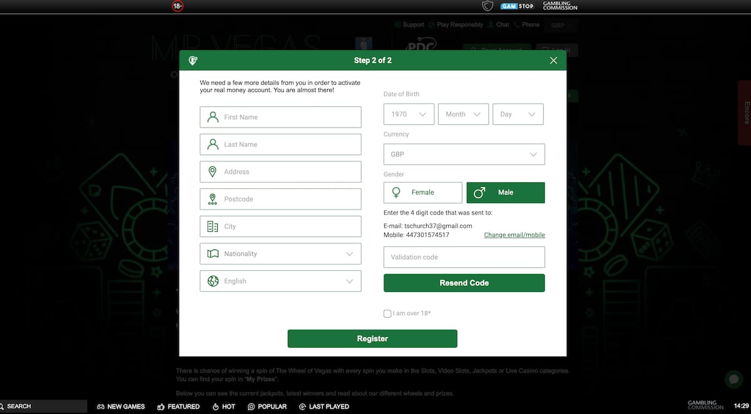
Task: Click the flag icon in Nationality field
Action: pos(213,254)
